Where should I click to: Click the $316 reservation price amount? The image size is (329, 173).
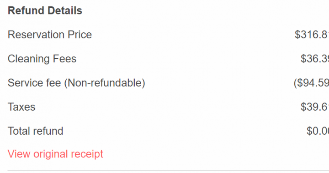click(x=312, y=35)
